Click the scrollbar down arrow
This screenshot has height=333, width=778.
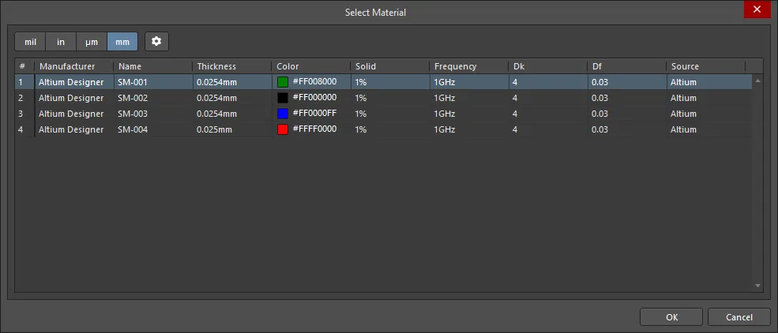click(x=757, y=286)
